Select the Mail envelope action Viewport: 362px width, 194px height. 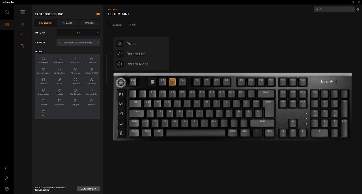pos(44,111)
